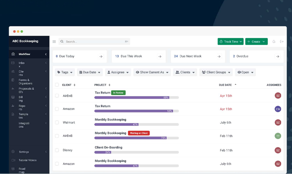Viewport: 292px width, 174px height.
Task: Open Forms & Organizers in sidebar
Action: click(x=25, y=82)
